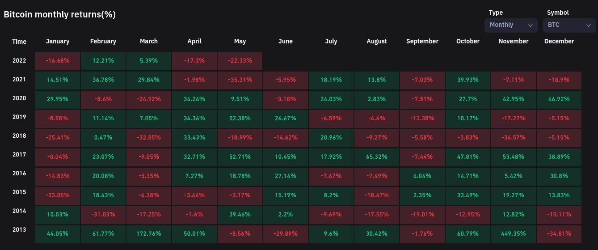Click the 46.92% December 2020 cell
The height and width of the screenshot is (250, 598).
(559, 98)
